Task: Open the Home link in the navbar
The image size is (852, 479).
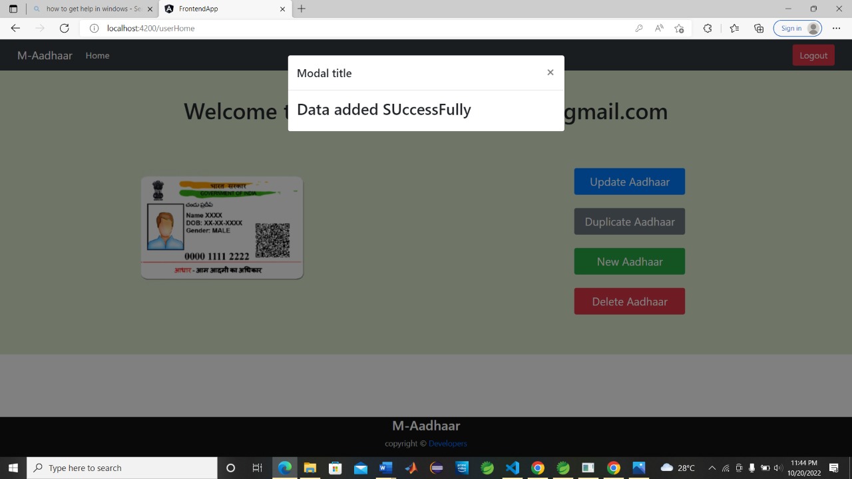Action: (x=97, y=55)
